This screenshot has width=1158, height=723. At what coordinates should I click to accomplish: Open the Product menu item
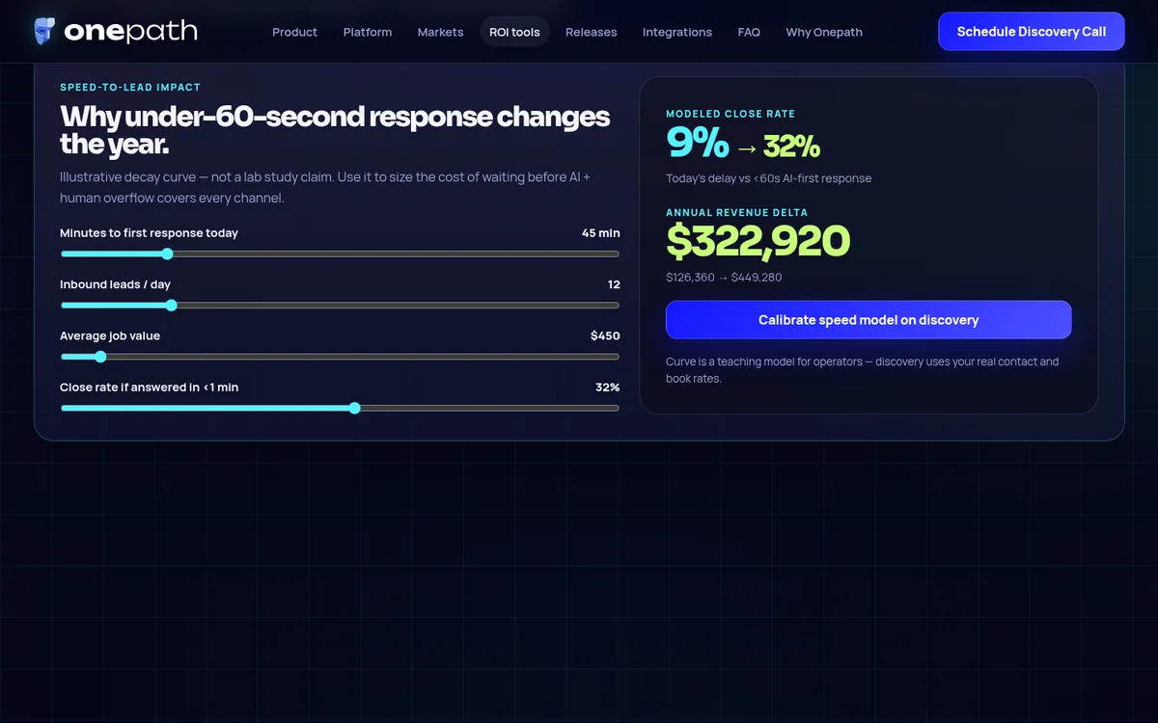pyautogui.click(x=294, y=32)
